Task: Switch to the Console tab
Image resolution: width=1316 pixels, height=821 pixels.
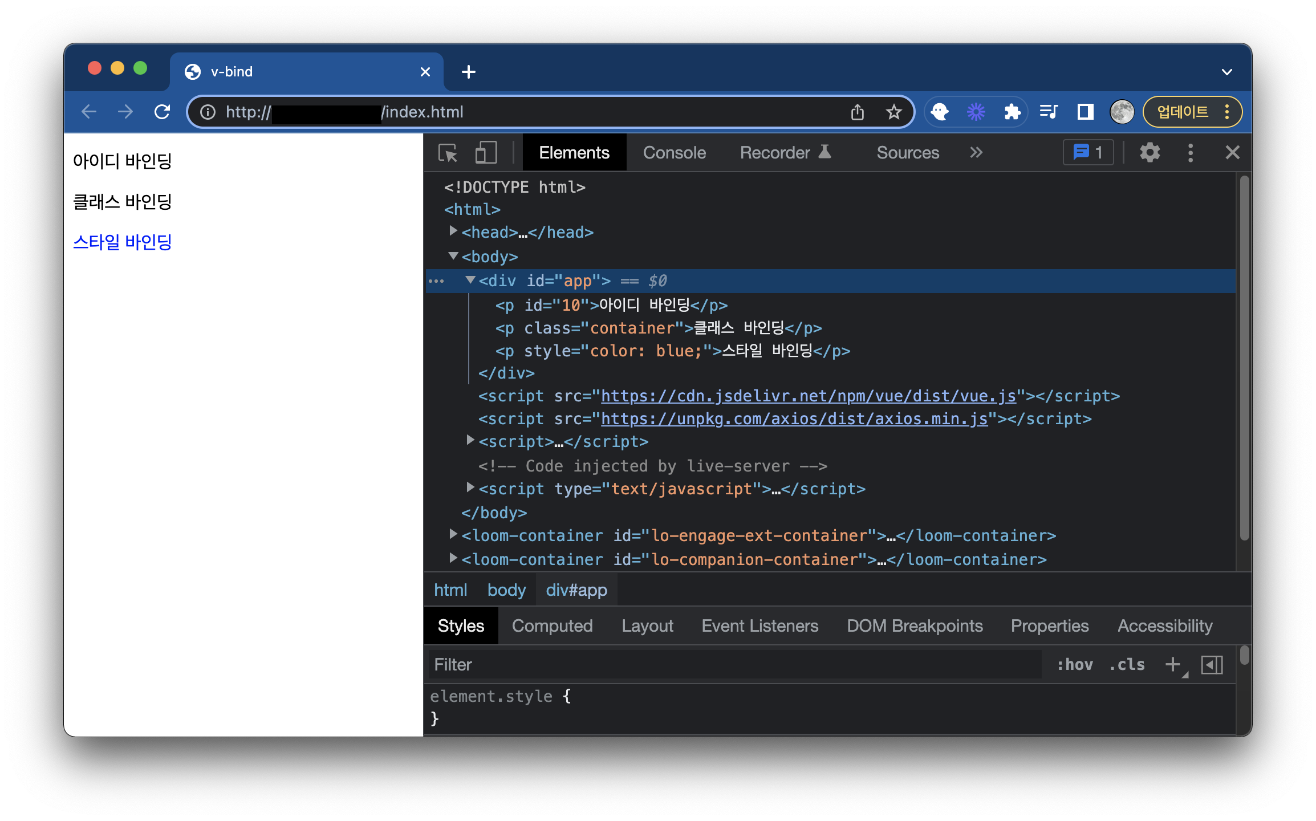Action: tap(674, 153)
